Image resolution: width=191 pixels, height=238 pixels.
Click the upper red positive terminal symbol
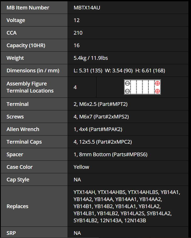(x=157, y=83)
